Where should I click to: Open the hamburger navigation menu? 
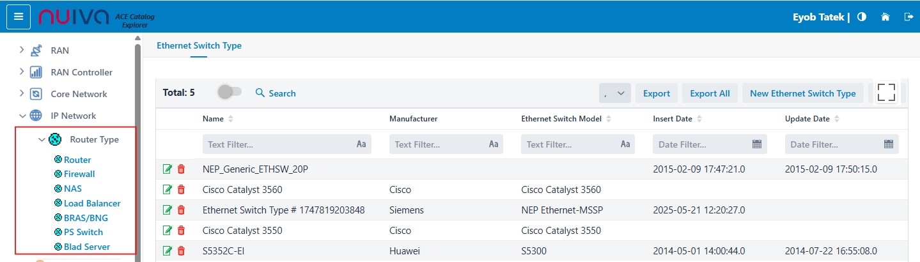pyautogui.click(x=18, y=17)
